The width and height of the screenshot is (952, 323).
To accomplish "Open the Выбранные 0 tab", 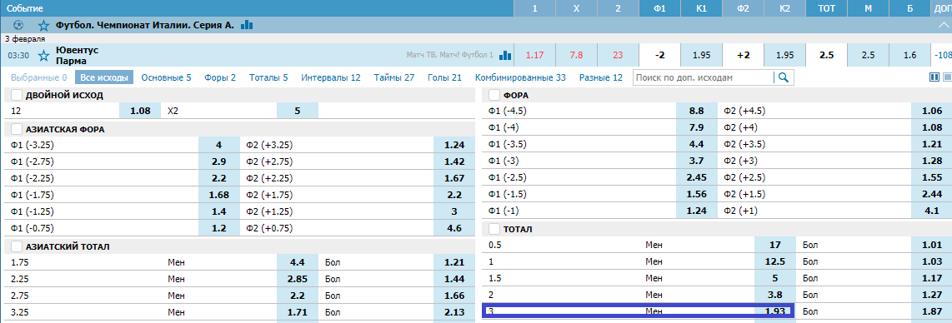I will click(39, 77).
